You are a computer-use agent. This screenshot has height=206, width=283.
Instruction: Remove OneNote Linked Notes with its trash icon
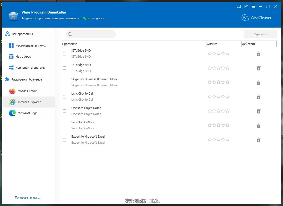point(259,111)
